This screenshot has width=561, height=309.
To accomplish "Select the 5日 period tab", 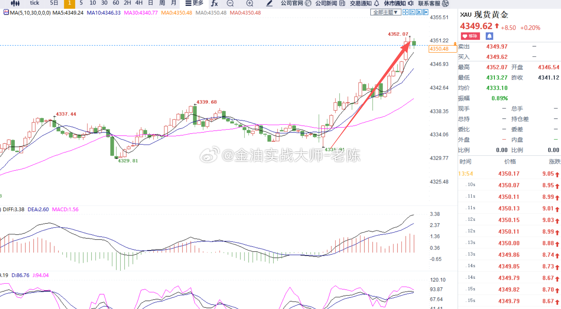I will [54, 3].
